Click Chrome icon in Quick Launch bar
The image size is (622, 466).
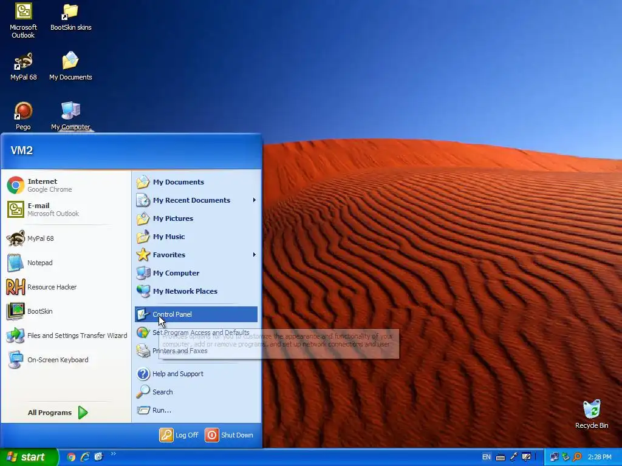pos(71,457)
